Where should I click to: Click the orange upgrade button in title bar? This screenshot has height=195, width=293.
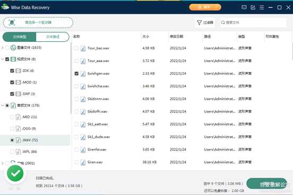coord(205,7)
